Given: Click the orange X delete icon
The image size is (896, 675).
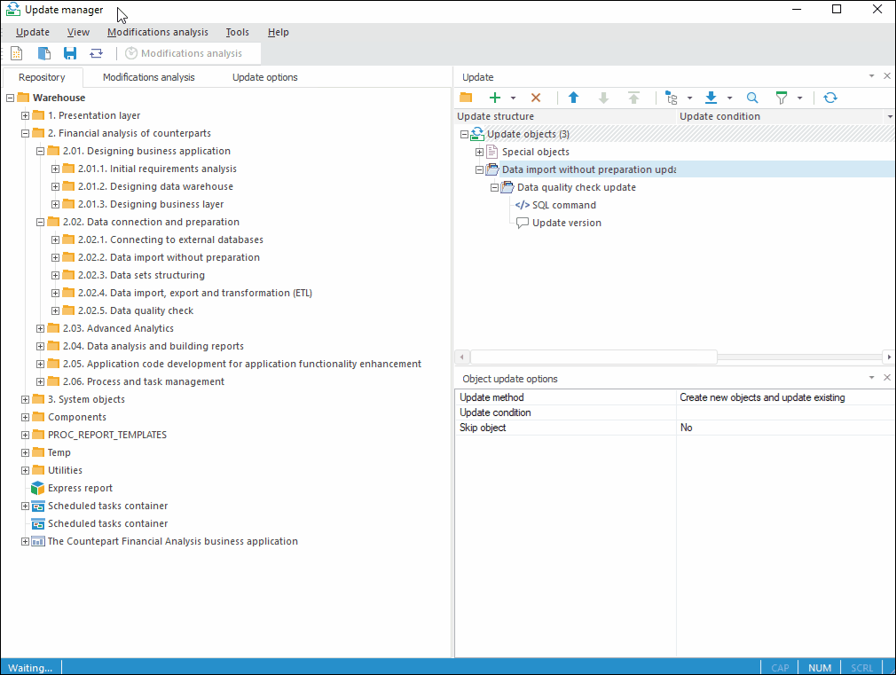Looking at the screenshot, I should tap(536, 98).
